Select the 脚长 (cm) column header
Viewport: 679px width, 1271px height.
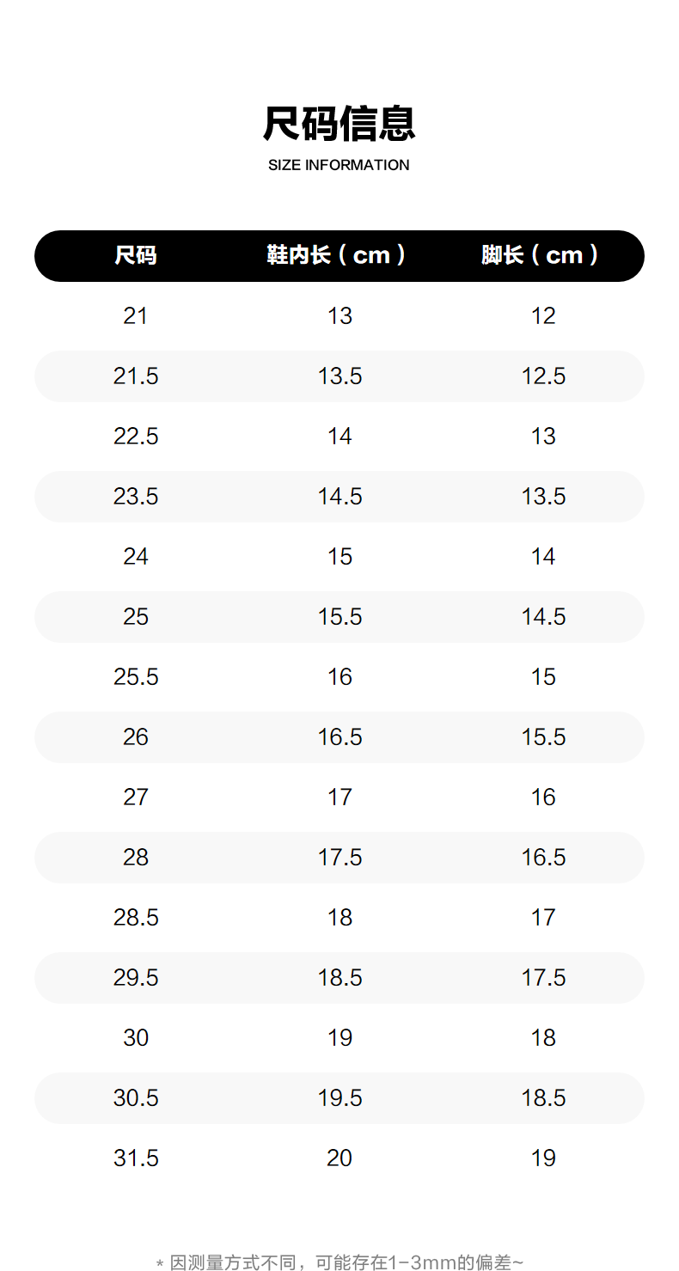tap(541, 255)
